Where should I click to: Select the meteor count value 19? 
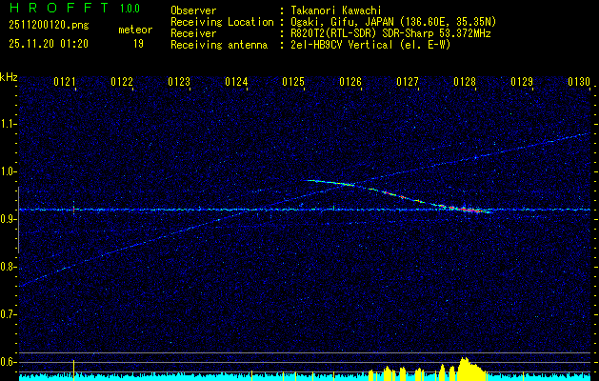pyautogui.click(x=138, y=43)
